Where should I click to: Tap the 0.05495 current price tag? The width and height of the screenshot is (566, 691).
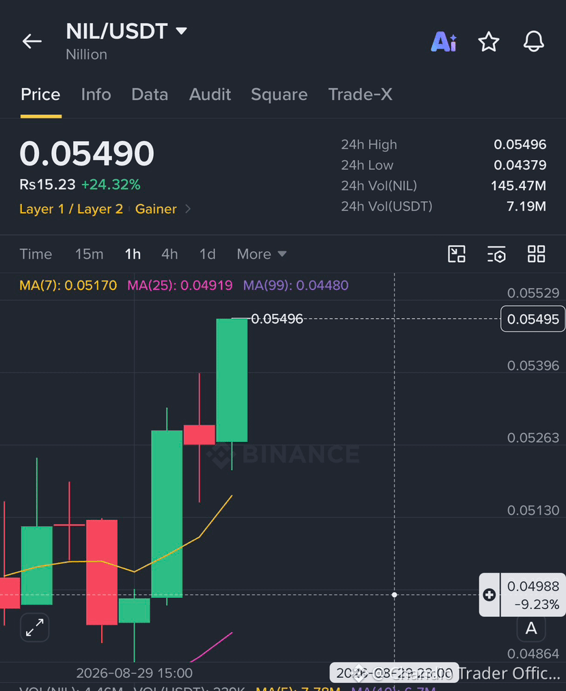[533, 319]
